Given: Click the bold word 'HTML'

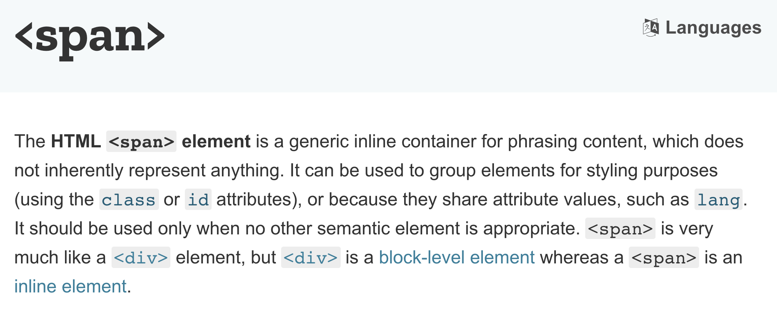Looking at the screenshot, I should tap(76, 141).
